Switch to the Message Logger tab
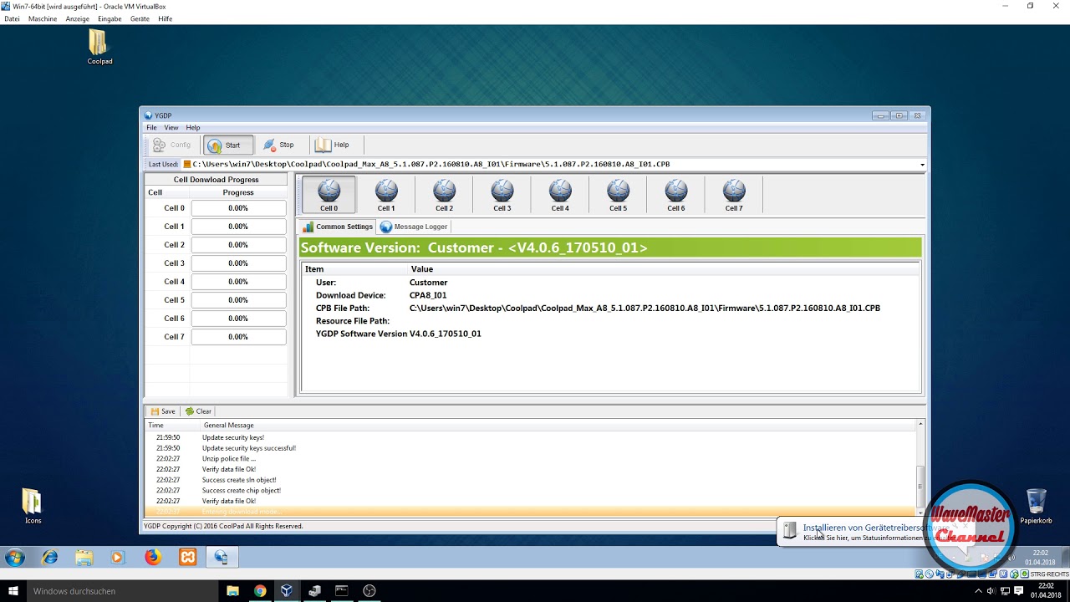1070x602 pixels. point(414,227)
